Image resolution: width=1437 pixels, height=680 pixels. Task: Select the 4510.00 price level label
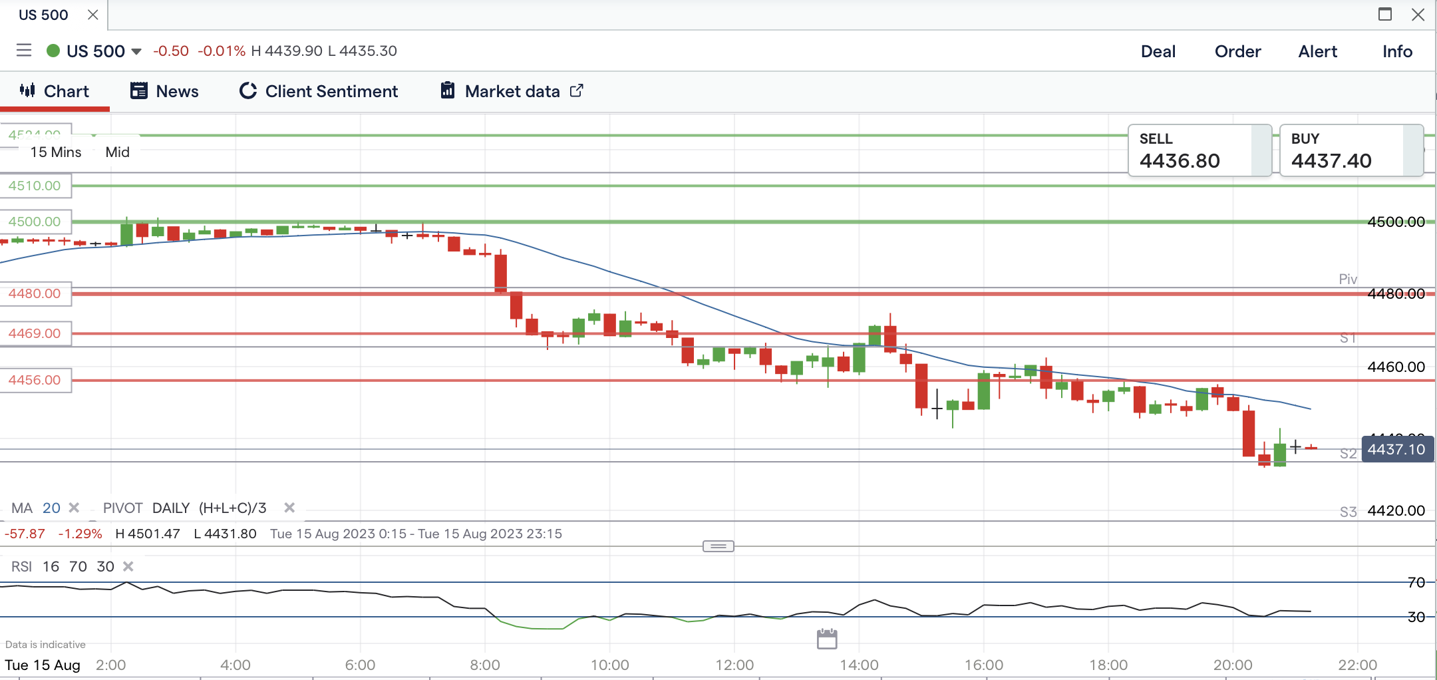click(35, 186)
